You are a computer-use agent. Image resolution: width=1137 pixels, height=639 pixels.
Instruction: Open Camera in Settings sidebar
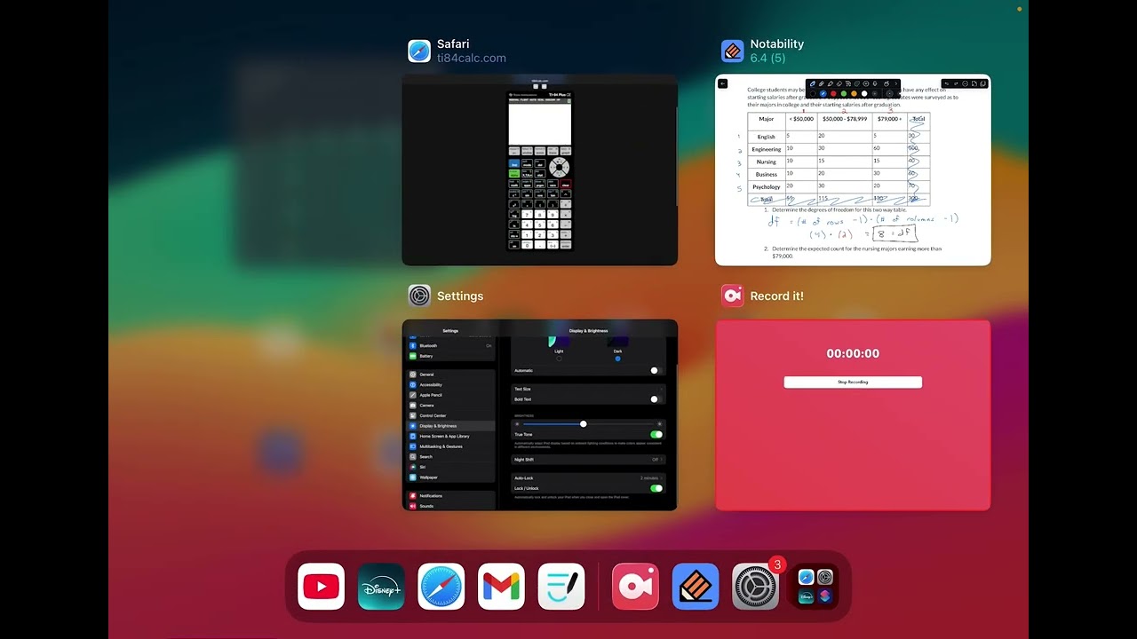[x=449, y=405]
